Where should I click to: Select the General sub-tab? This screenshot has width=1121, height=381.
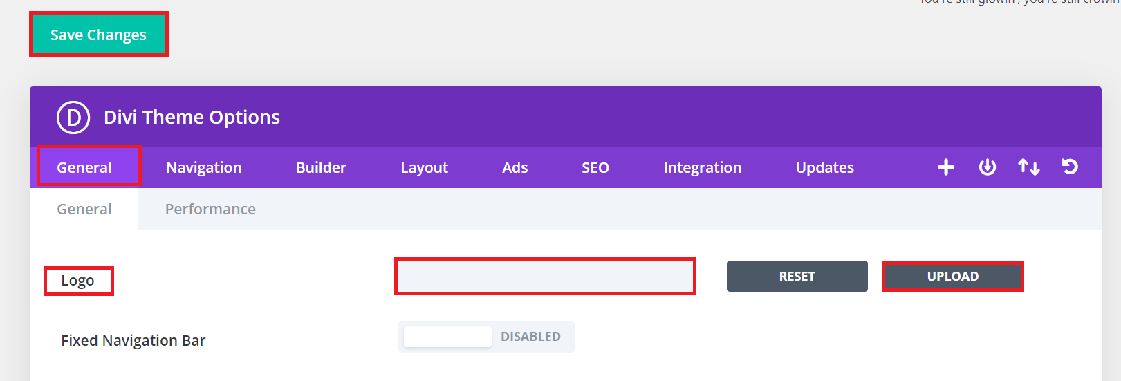pos(84,209)
